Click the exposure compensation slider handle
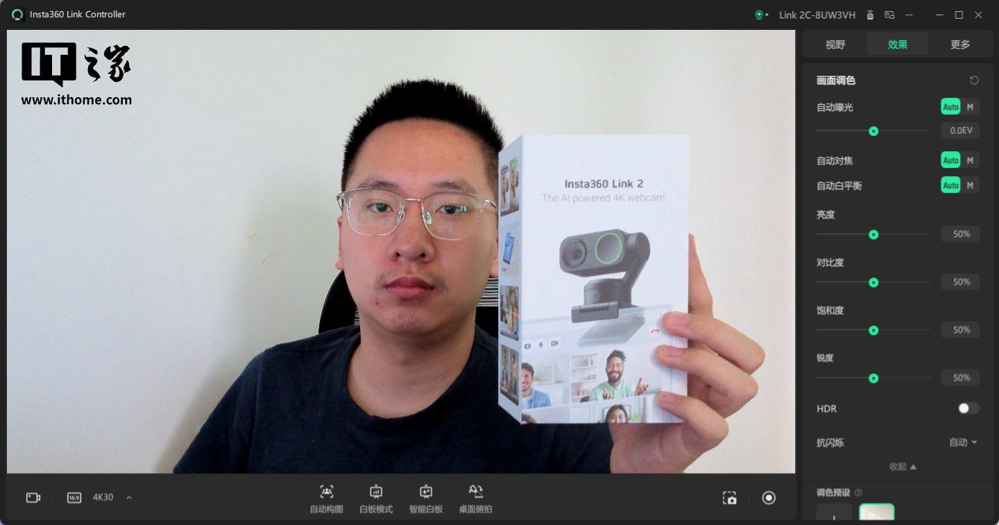The width and height of the screenshot is (999, 525). click(873, 131)
